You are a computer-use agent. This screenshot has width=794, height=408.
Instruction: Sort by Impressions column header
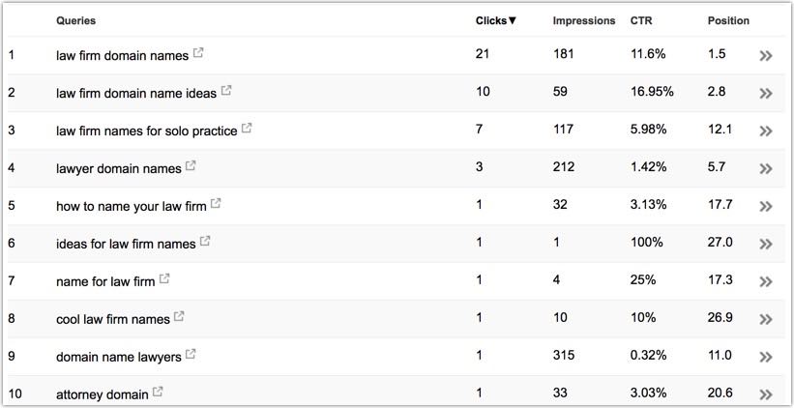tap(584, 21)
